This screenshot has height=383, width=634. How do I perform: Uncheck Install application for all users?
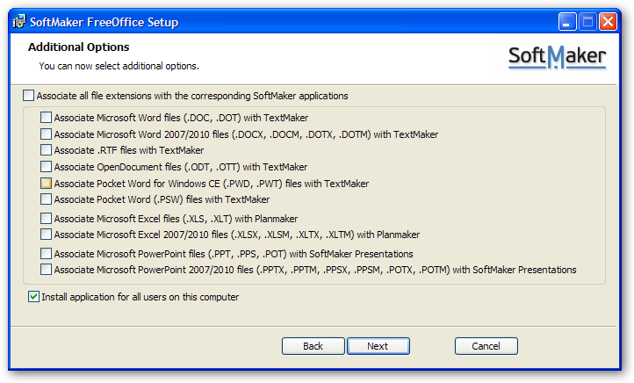coord(33,297)
